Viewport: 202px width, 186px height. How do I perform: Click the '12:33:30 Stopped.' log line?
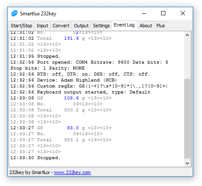pyautogui.click(x=35, y=158)
